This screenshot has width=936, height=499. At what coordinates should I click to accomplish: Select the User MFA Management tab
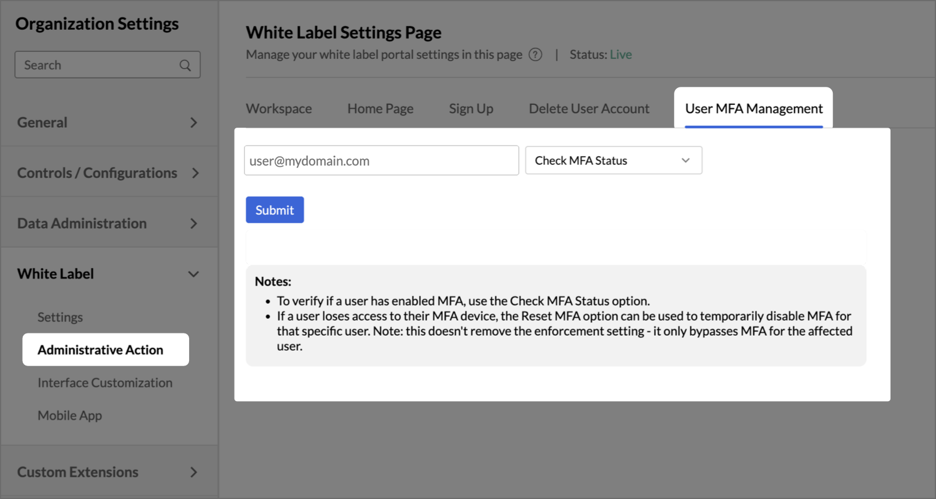tap(753, 109)
